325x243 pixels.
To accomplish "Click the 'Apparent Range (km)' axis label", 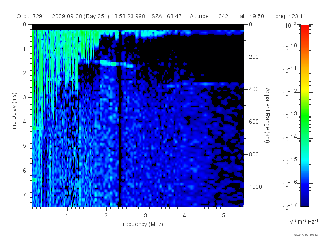I will [267, 115].
